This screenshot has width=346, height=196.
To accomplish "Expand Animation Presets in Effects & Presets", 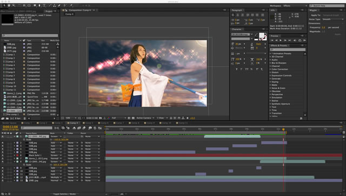I will pos(270,54).
